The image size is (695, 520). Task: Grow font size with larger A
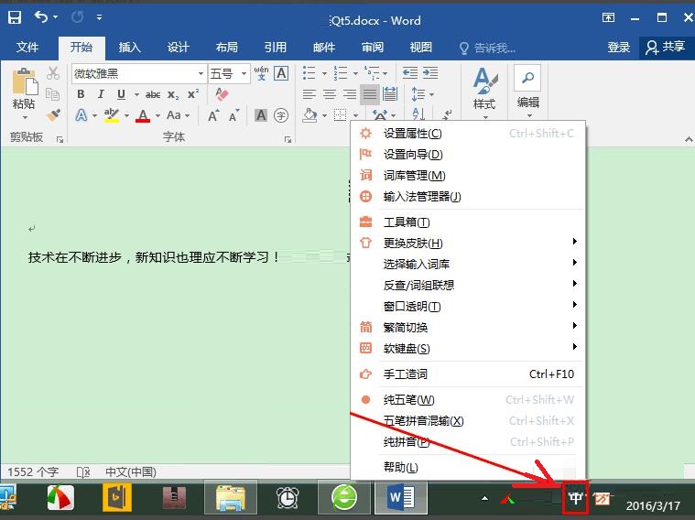point(213,115)
